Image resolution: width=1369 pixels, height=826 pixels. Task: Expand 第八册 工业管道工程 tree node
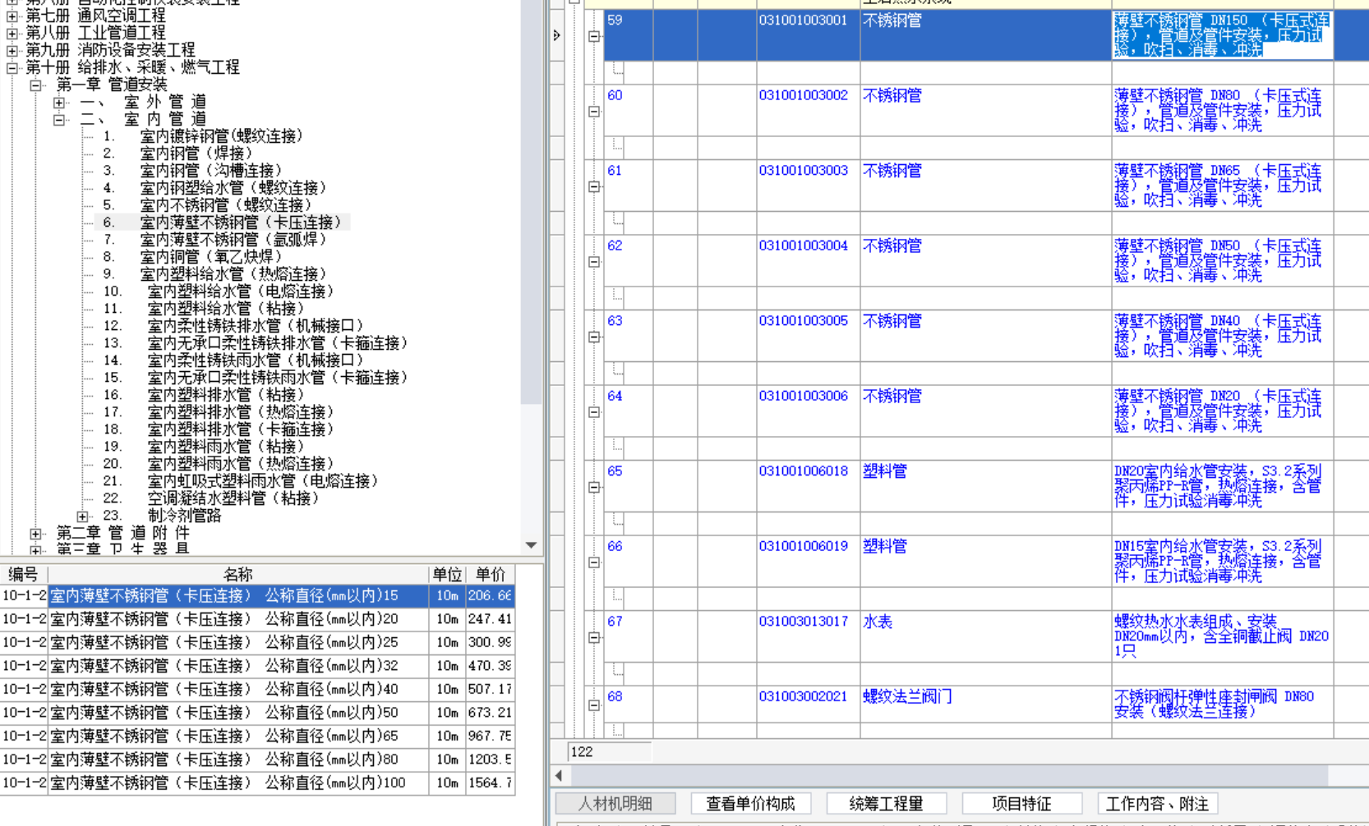click(12, 34)
